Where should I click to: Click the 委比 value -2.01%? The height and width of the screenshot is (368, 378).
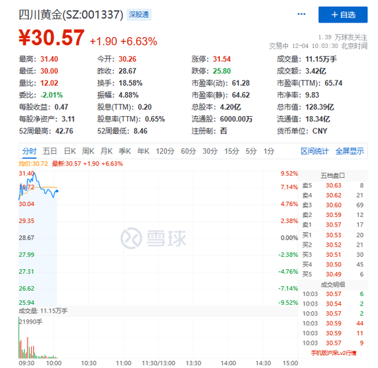52,95
